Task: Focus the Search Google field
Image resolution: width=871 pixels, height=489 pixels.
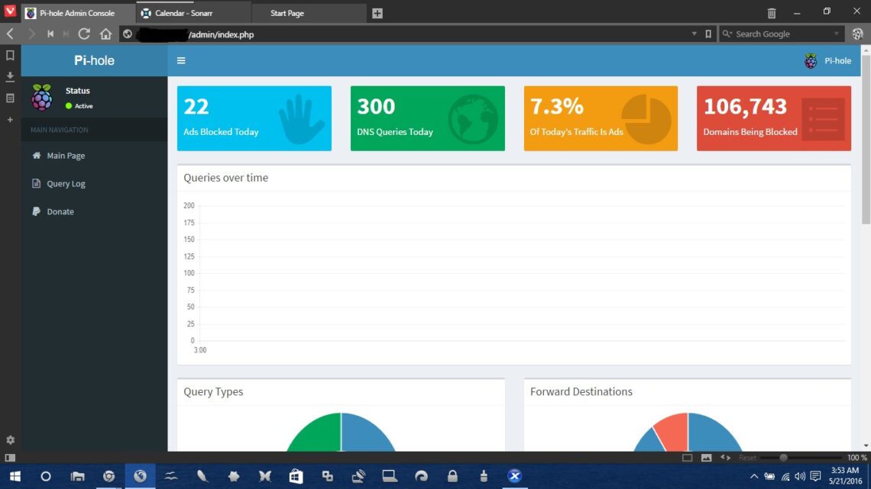Action: (x=781, y=34)
